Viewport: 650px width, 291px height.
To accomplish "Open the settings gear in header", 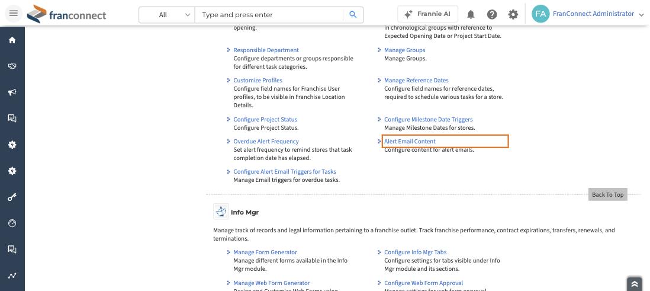I will click(513, 15).
